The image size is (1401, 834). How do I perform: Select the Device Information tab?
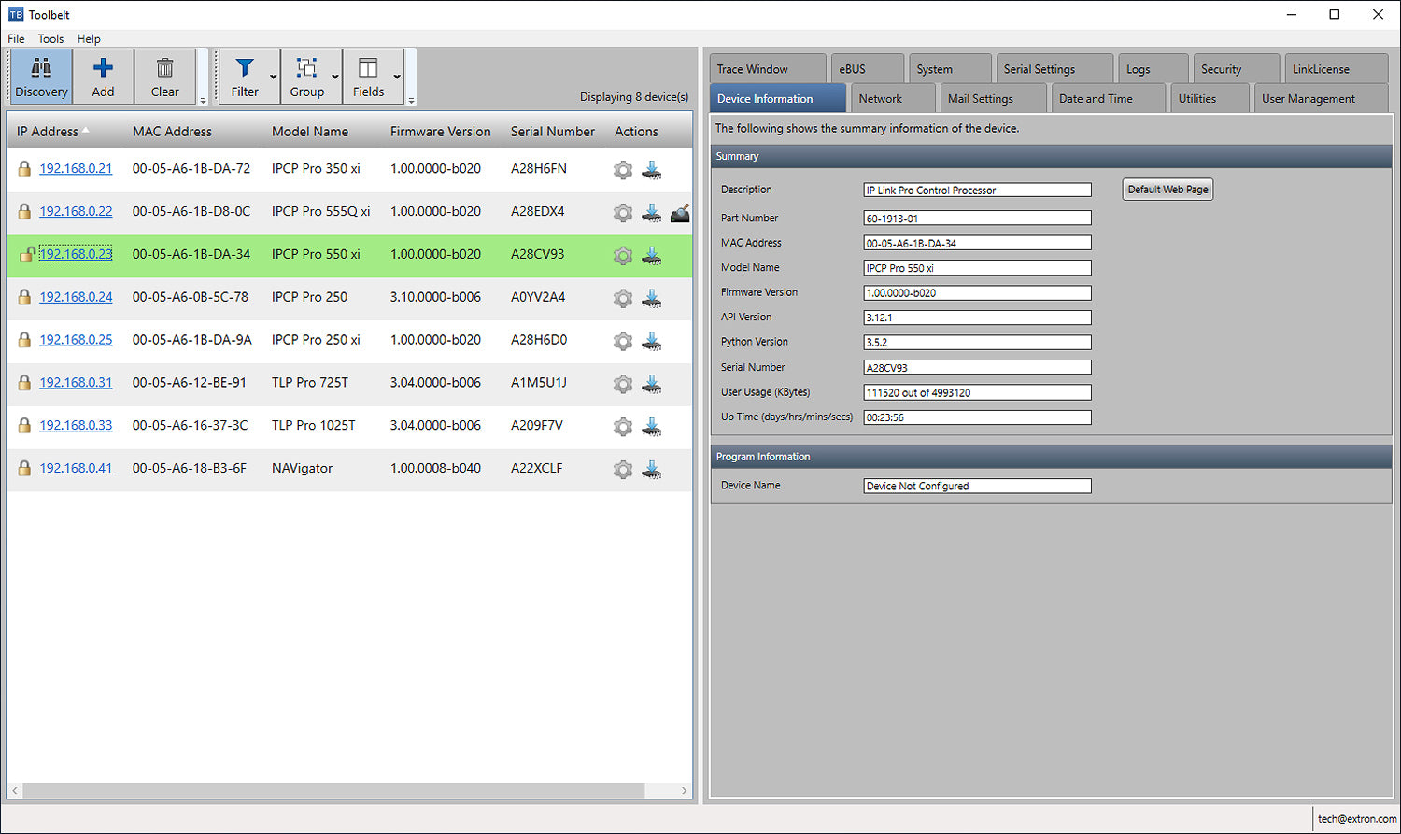coord(777,98)
